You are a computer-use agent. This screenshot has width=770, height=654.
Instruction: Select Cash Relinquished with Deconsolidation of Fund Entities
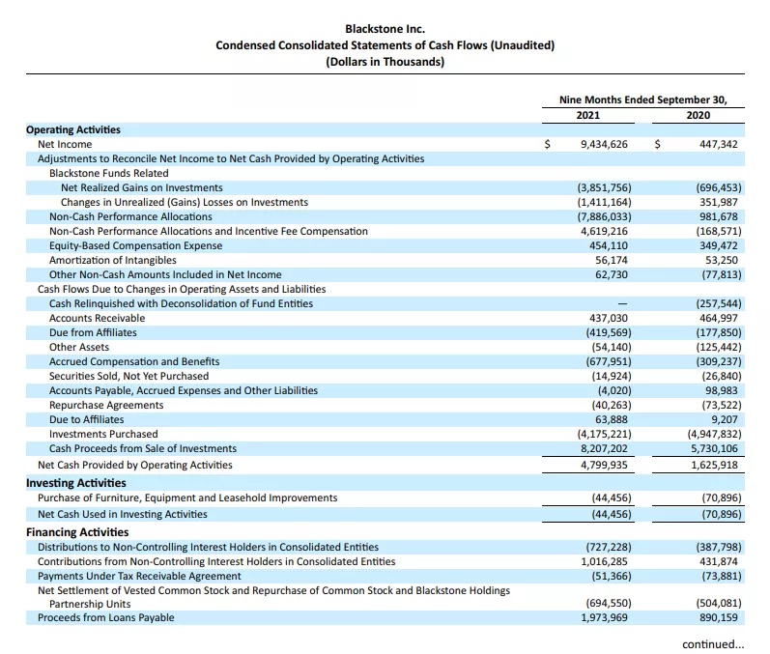pyautogui.click(x=181, y=303)
